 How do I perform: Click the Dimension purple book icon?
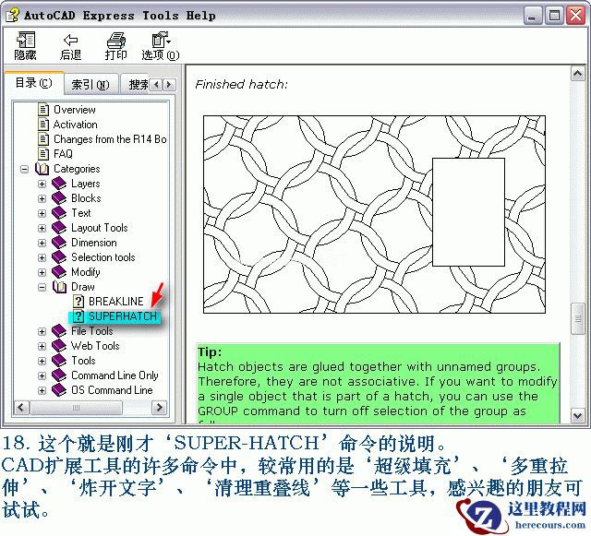(59, 243)
